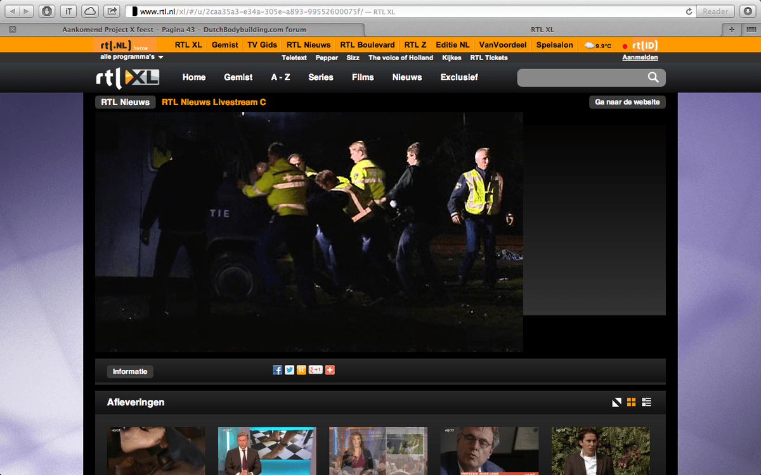Screen dimensions: 761x475
Task: Expand the 'alle programma's' dropdown
Action: (x=132, y=57)
